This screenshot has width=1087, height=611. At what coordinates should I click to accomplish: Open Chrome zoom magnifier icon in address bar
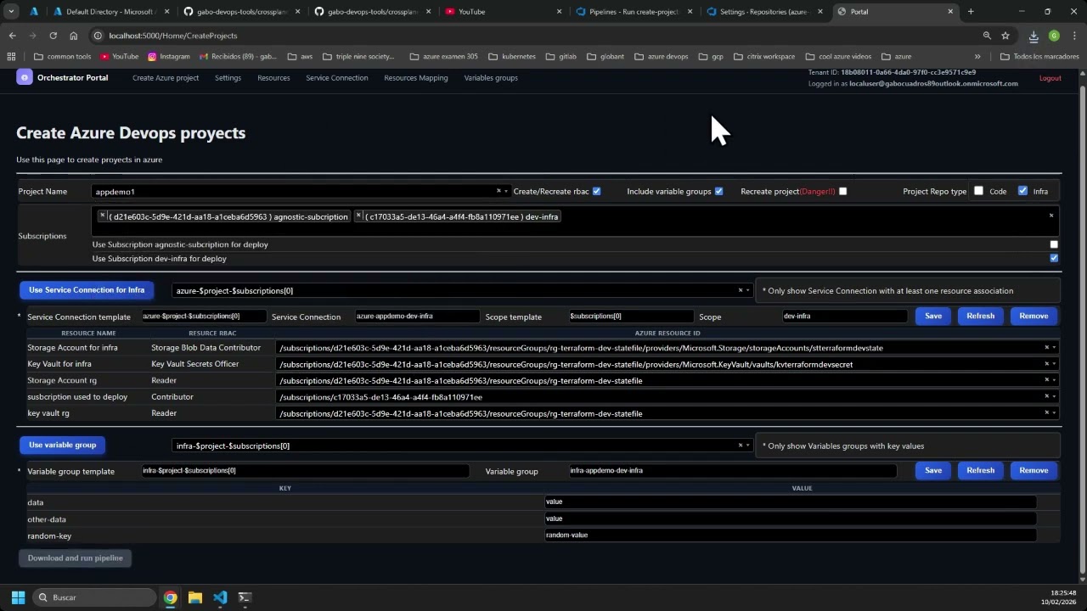(x=987, y=36)
